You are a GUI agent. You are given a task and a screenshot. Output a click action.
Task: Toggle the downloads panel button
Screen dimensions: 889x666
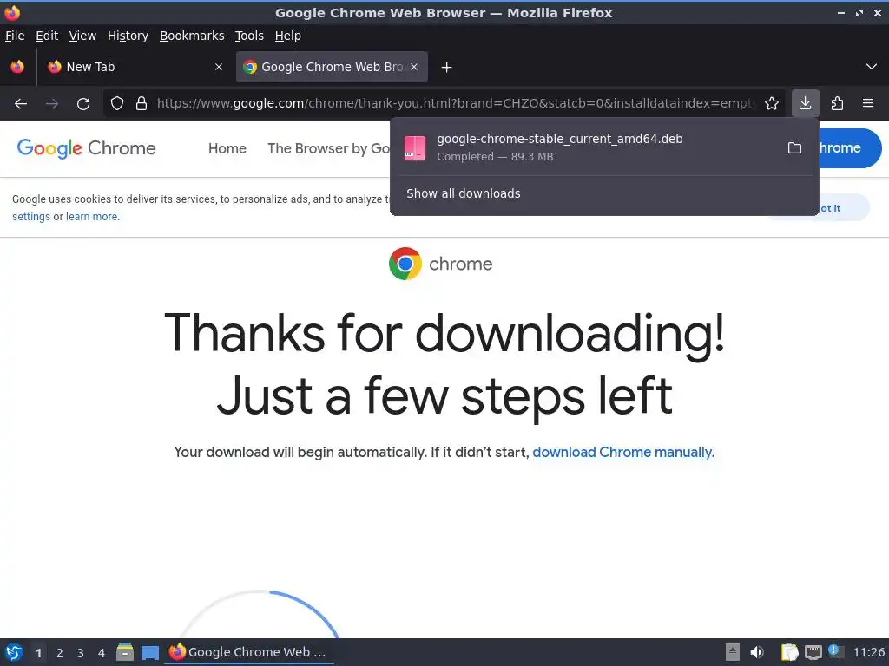805,104
